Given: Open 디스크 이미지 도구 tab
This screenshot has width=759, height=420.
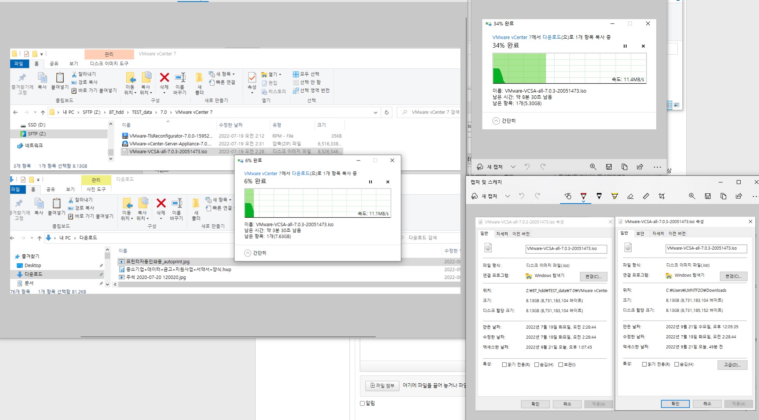Looking at the screenshot, I should 109,64.
